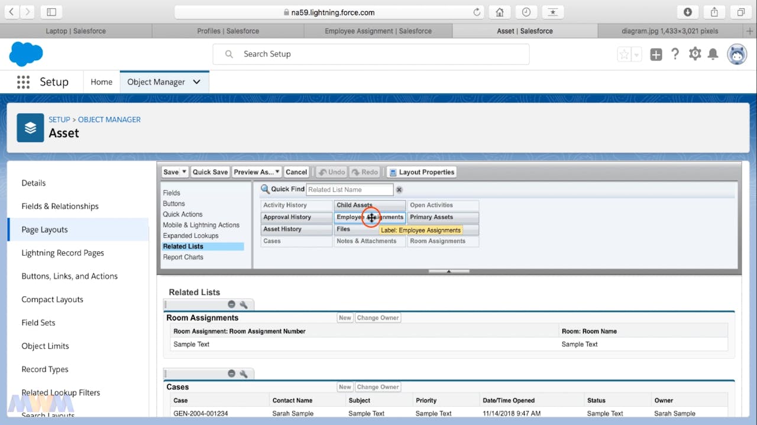Switch to diagram.jpg browser tab
Image resolution: width=757 pixels, height=425 pixels.
(x=669, y=31)
